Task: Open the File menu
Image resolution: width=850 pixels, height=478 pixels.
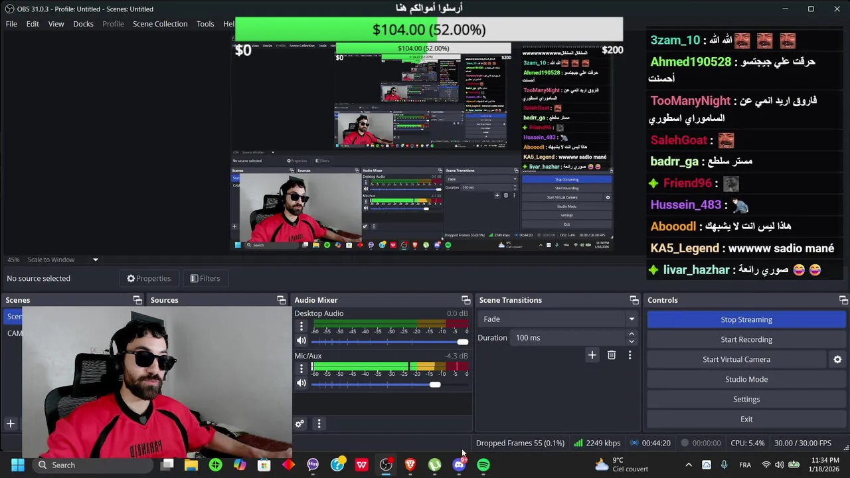Action: point(11,24)
